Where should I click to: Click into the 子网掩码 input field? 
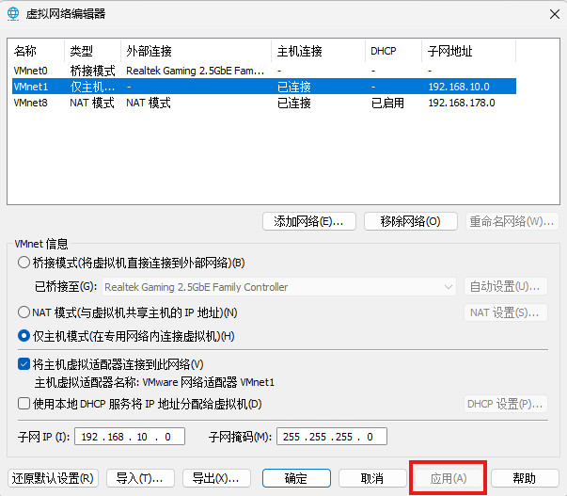[x=331, y=437]
